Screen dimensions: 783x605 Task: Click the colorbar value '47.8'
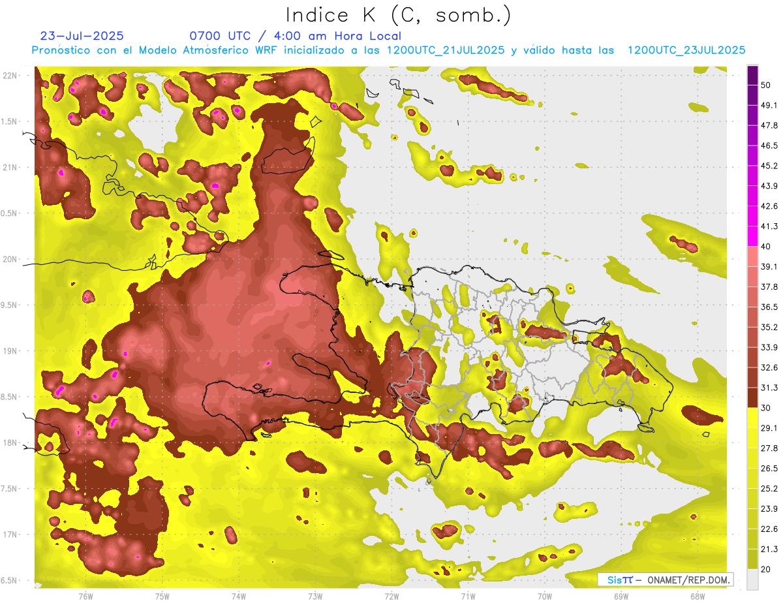[769, 125]
